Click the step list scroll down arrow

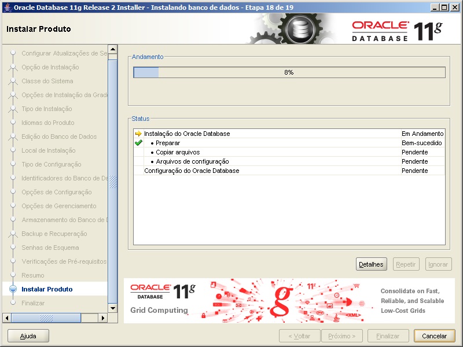click(113, 308)
